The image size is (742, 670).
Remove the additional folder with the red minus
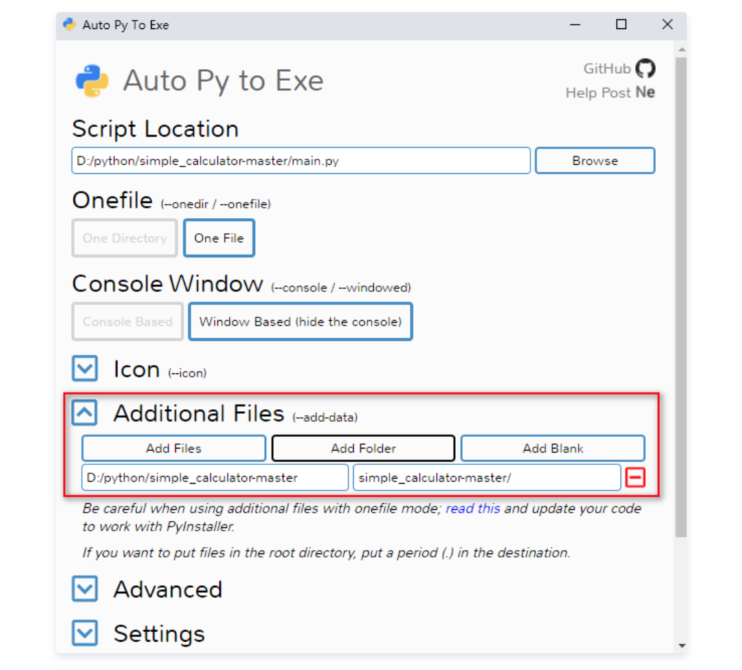(636, 477)
